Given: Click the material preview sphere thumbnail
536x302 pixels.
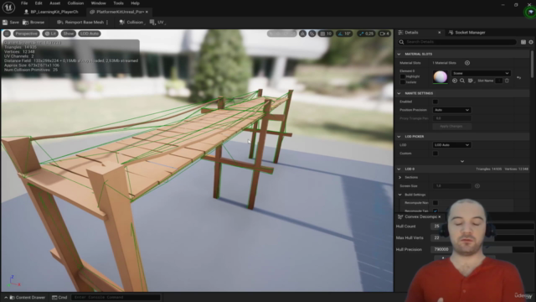Looking at the screenshot, I should [440, 76].
